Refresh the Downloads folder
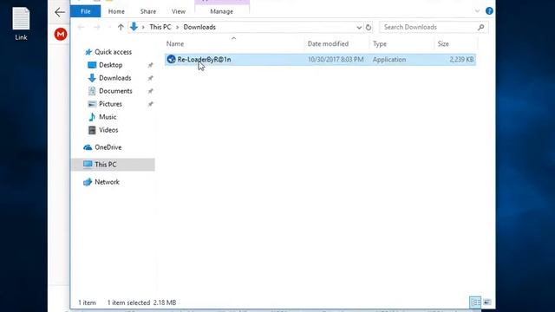This screenshot has width=555, height=312. 369,27
